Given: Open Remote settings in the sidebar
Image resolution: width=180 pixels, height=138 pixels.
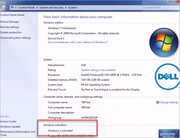Looking at the screenshot, I should click(x=10, y=27).
